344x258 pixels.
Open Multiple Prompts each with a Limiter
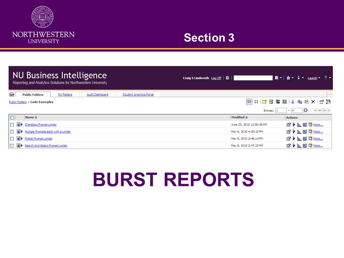click(x=48, y=132)
